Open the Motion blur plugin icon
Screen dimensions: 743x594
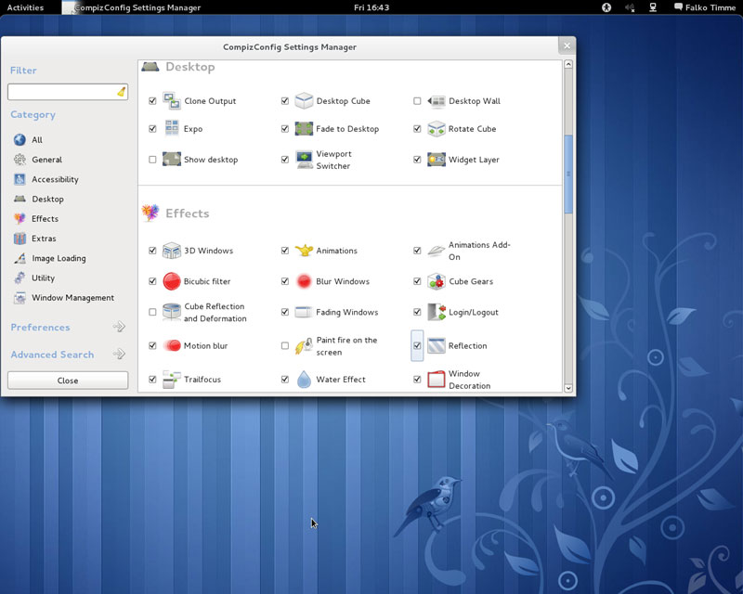click(x=172, y=346)
